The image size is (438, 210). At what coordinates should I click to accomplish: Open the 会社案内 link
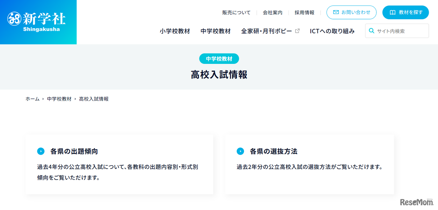(273, 13)
